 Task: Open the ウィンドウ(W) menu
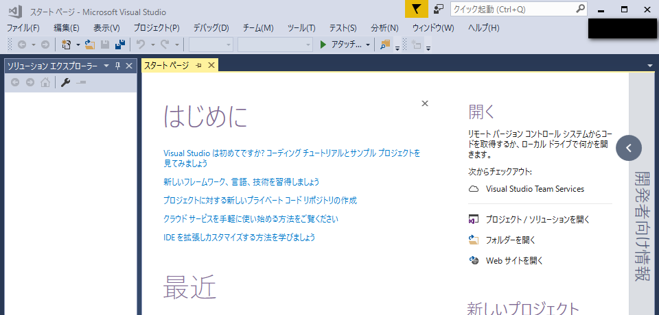tap(433, 28)
